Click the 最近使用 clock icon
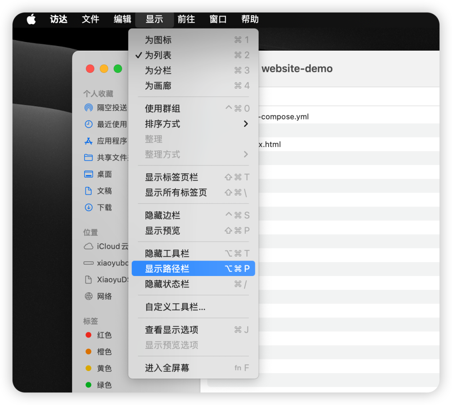The height and width of the screenshot is (405, 452). (x=88, y=124)
